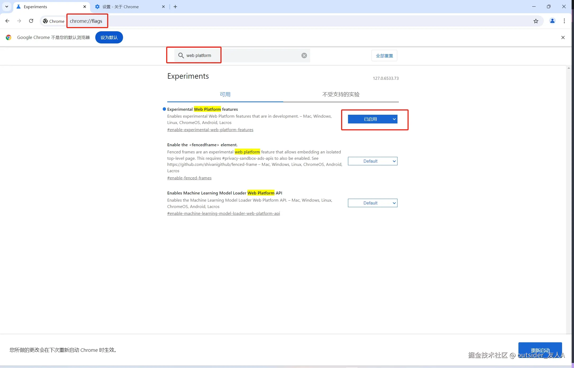
Task: Open the 已启用 dropdown for Web Platform features
Action: [x=372, y=119]
